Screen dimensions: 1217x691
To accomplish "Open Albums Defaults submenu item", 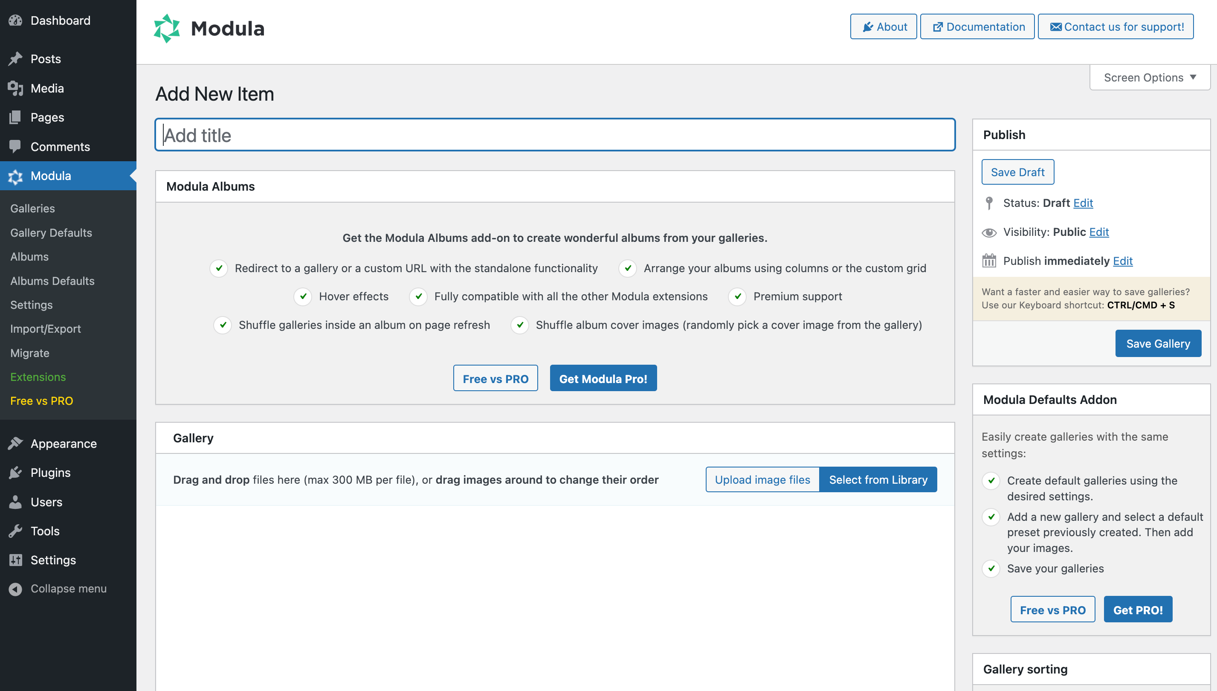I will click(x=52, y=281).
